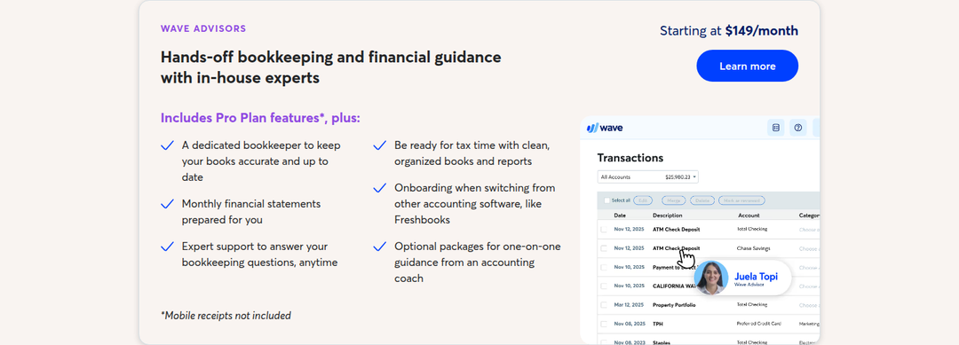Viewport: 959px width, 345px height.
Task: Click the Account column header
Action: click(x=749, y=216)
